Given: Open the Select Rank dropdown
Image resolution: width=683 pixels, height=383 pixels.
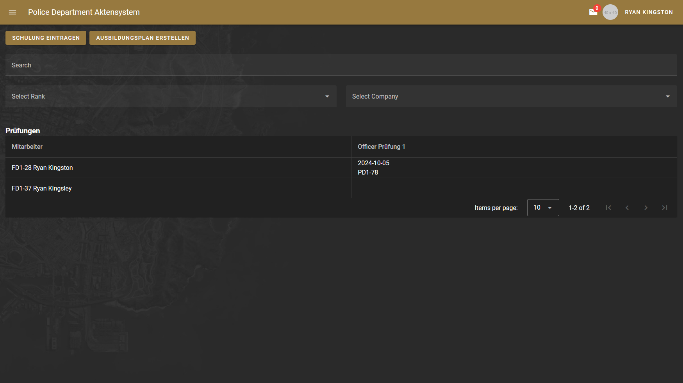Looking at the screenshot, I should [x=171, y=96].
